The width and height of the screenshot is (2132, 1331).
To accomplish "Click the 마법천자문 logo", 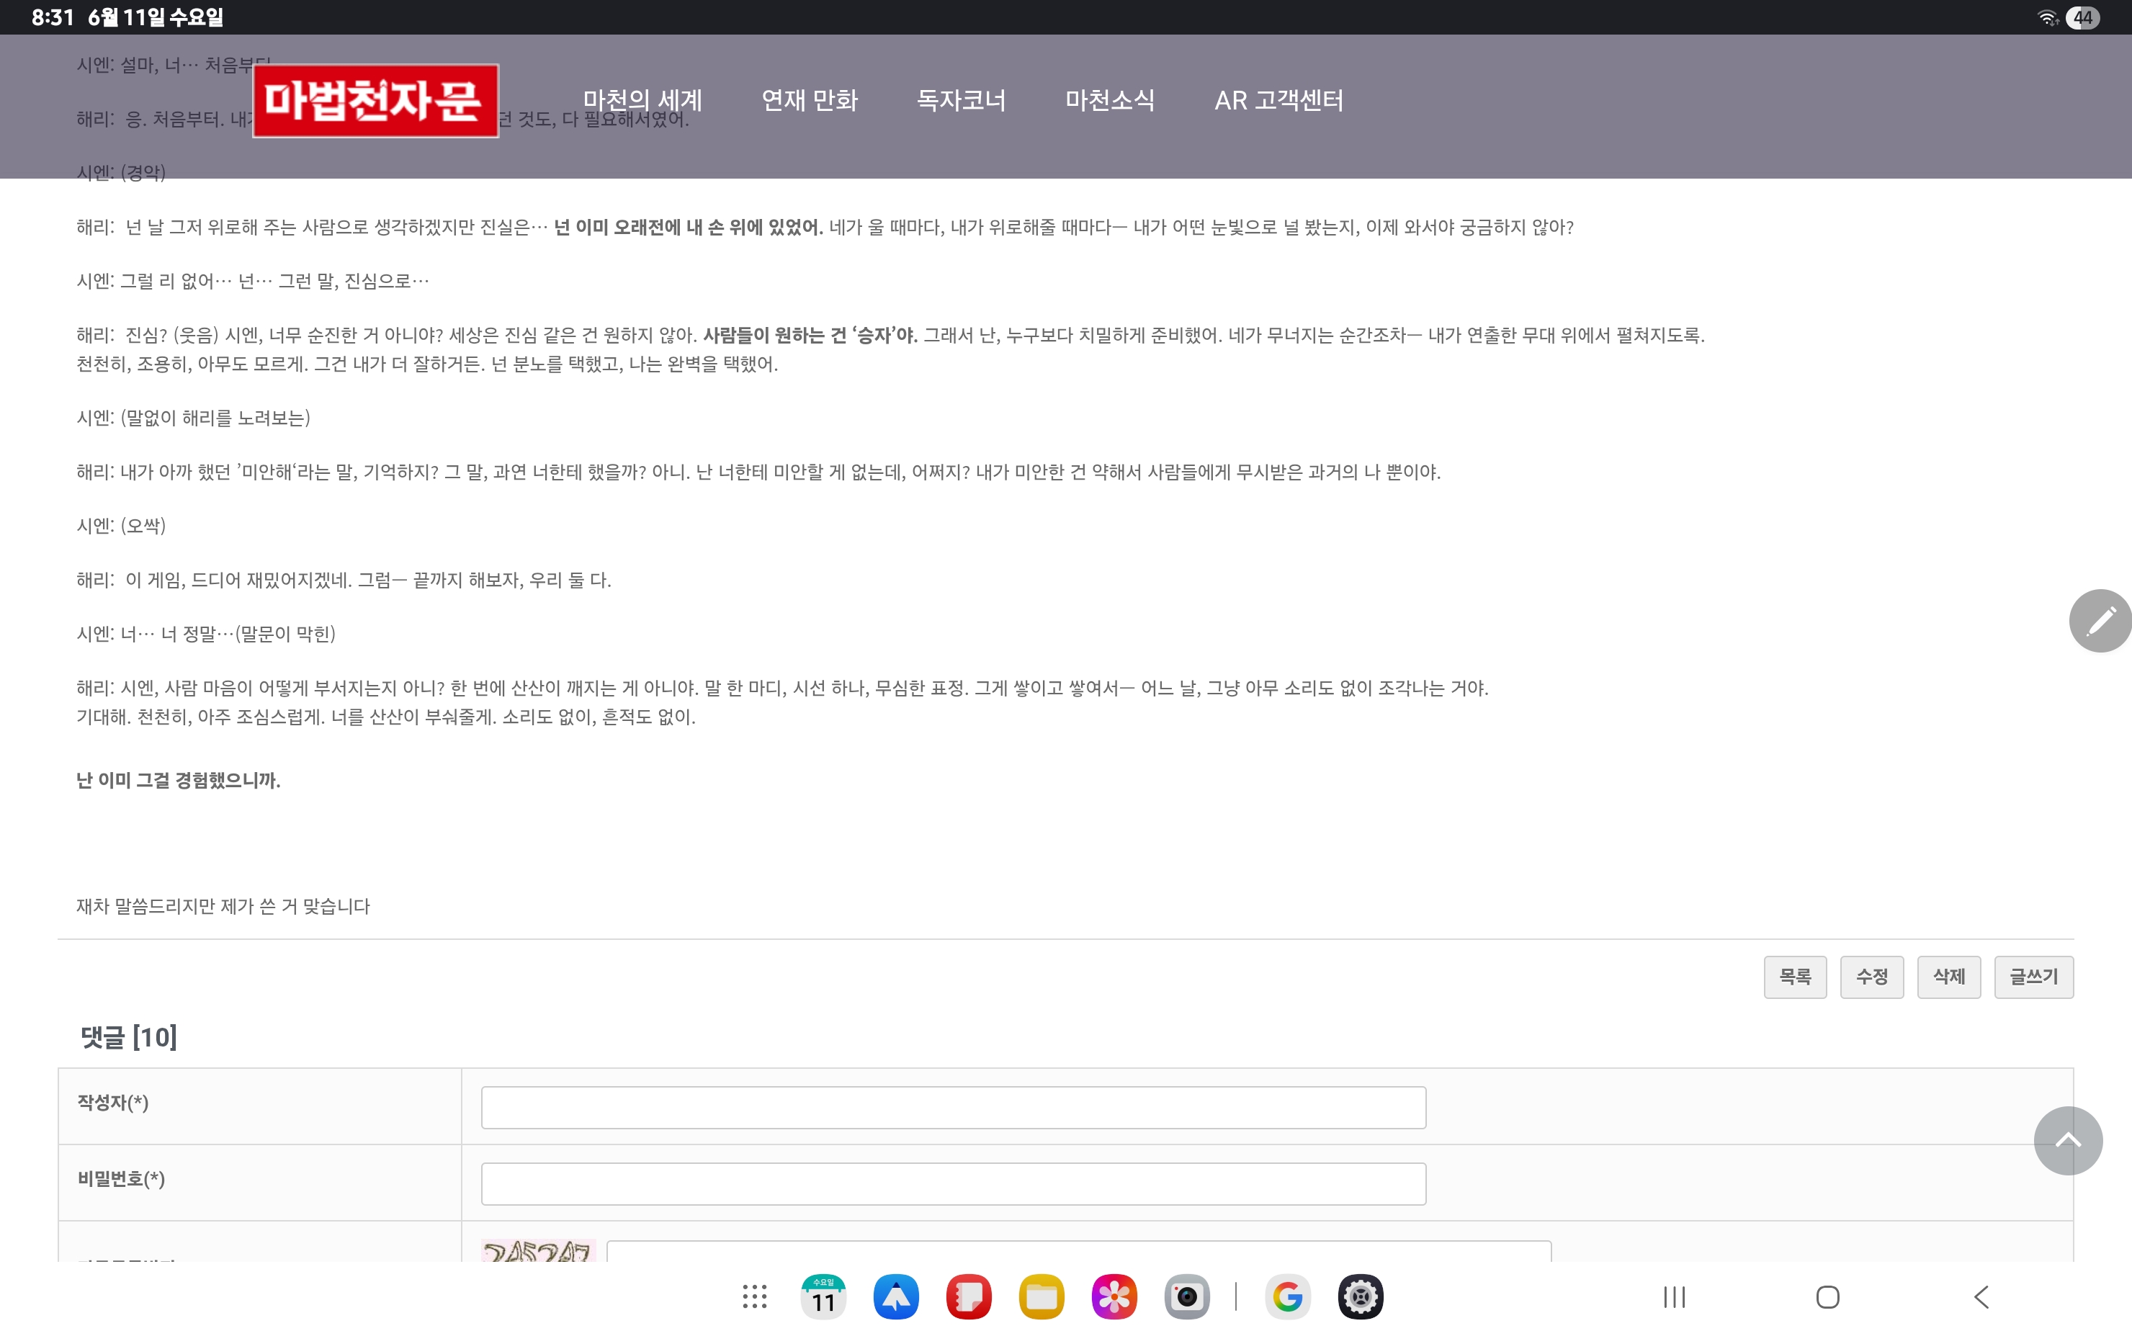I will point(376,100).
